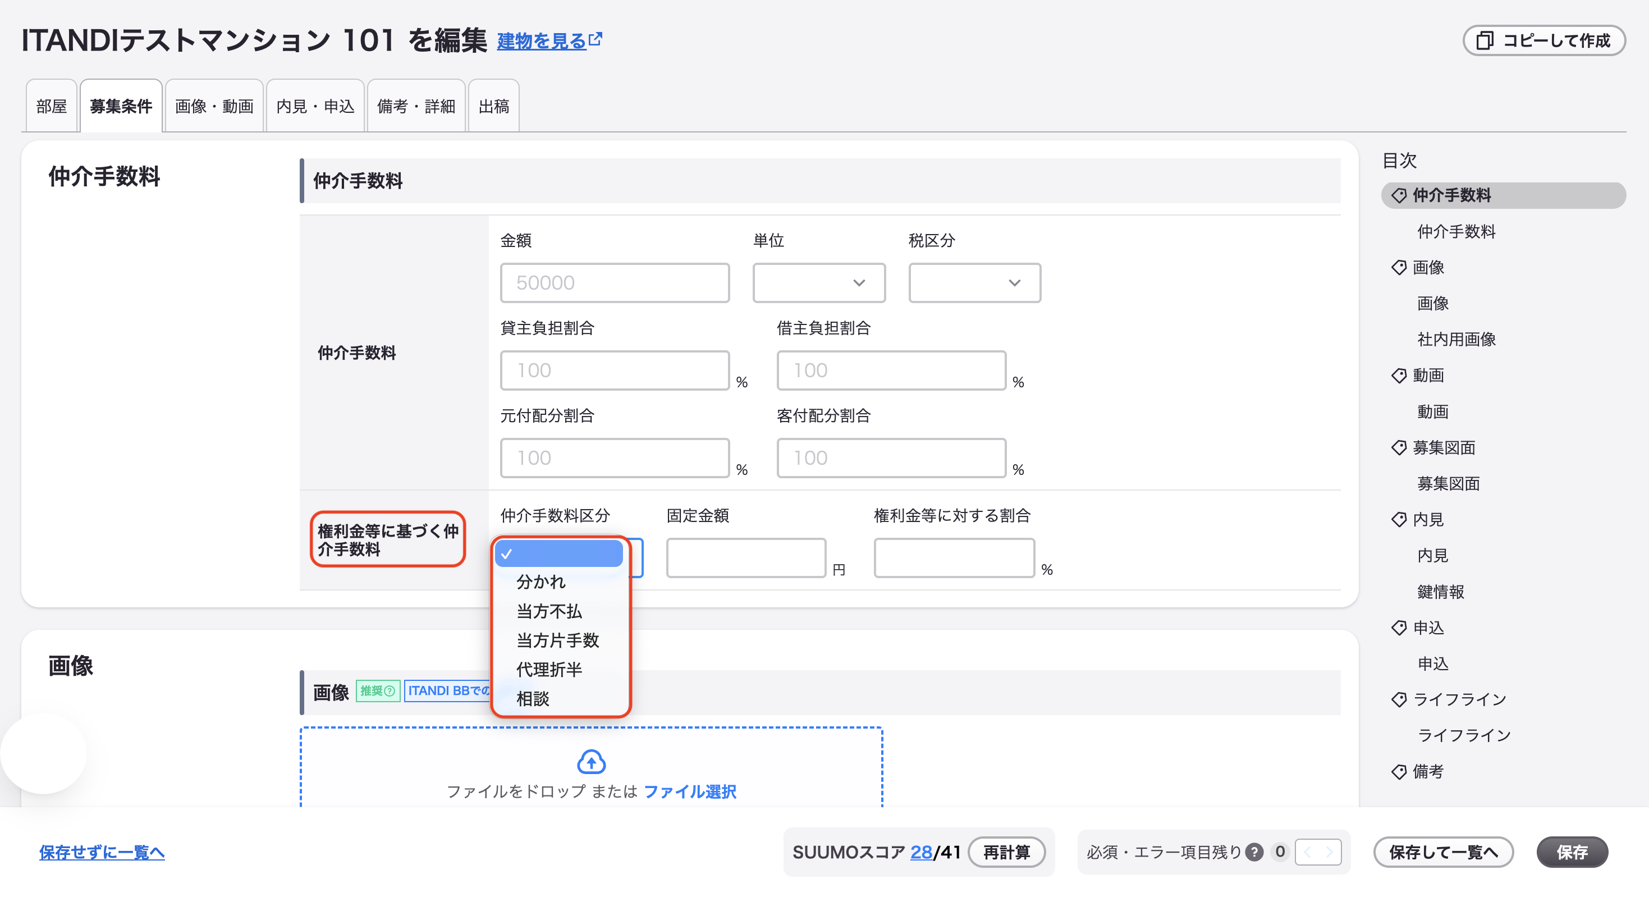Switch to the 画像・動画 tab
This screenshot has width=1649, height=897.
[x=214, y=106]
